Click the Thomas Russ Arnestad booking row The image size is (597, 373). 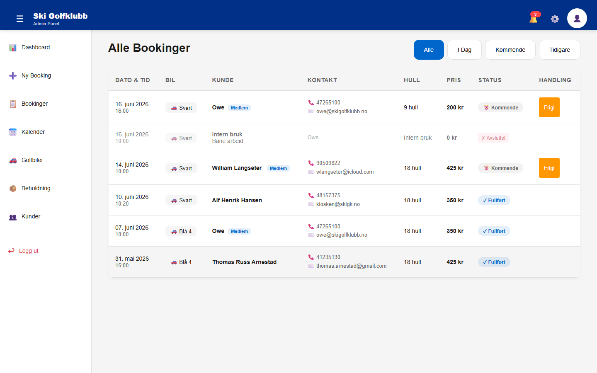click(x=344, y=262)
